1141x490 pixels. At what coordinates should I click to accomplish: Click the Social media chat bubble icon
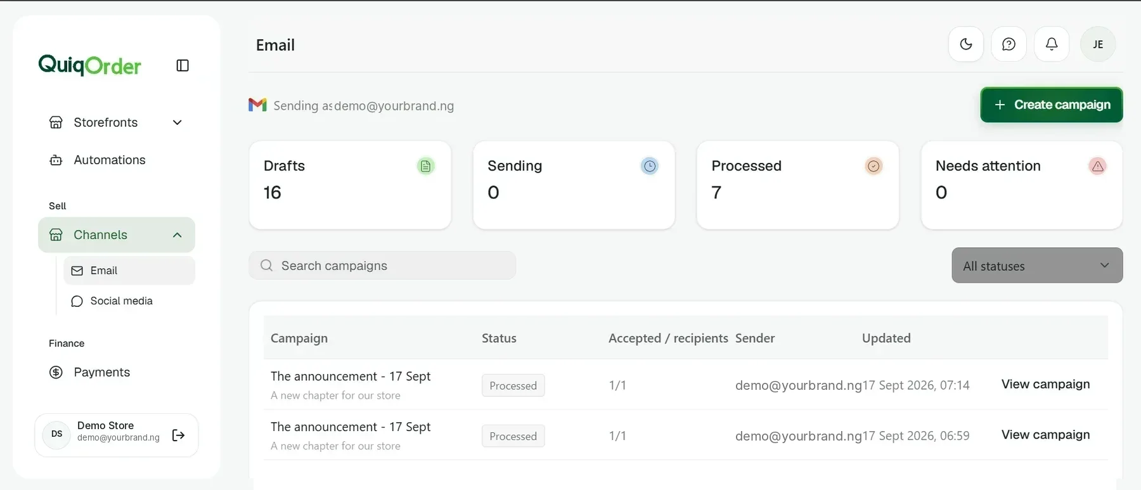click(77, 301)
